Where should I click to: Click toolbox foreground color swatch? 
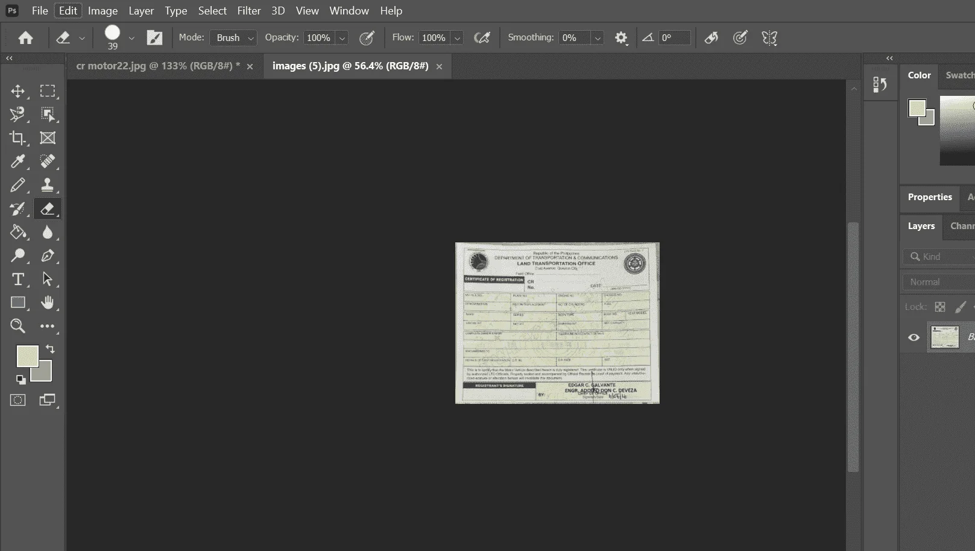click(27, 355)
